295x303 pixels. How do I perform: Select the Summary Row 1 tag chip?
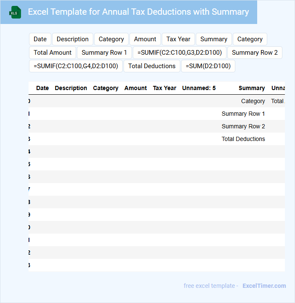[x=104, y=53]
